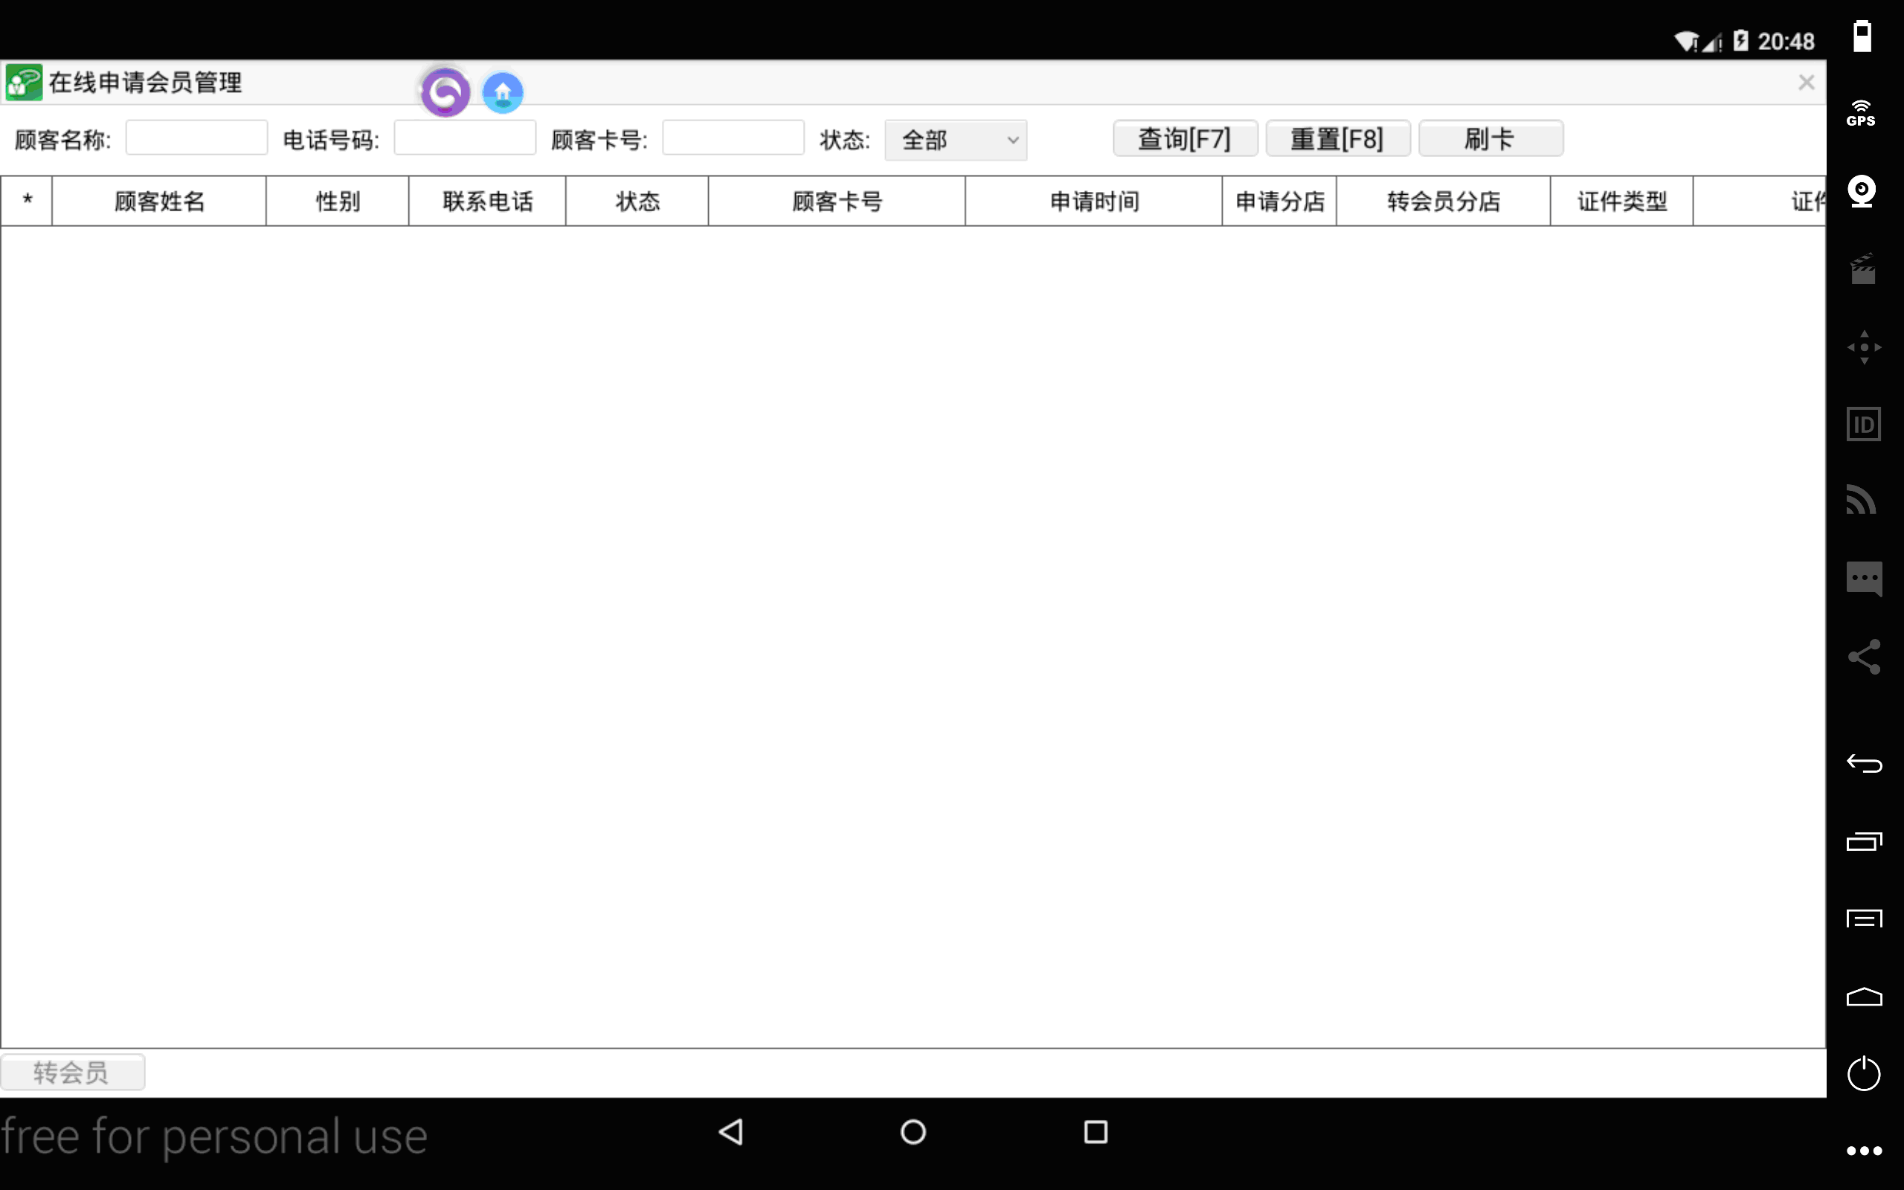
Task: Click the 申请分店 column header
Action: (1279, 202)
